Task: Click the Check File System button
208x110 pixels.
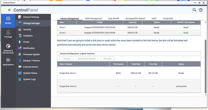Action: [x=87, y=58]
